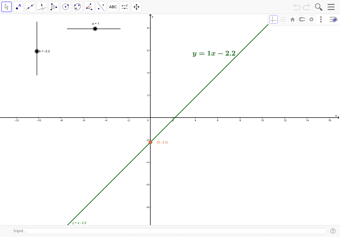
Task: Reset to standard view home icon
Action: [293, 19]
